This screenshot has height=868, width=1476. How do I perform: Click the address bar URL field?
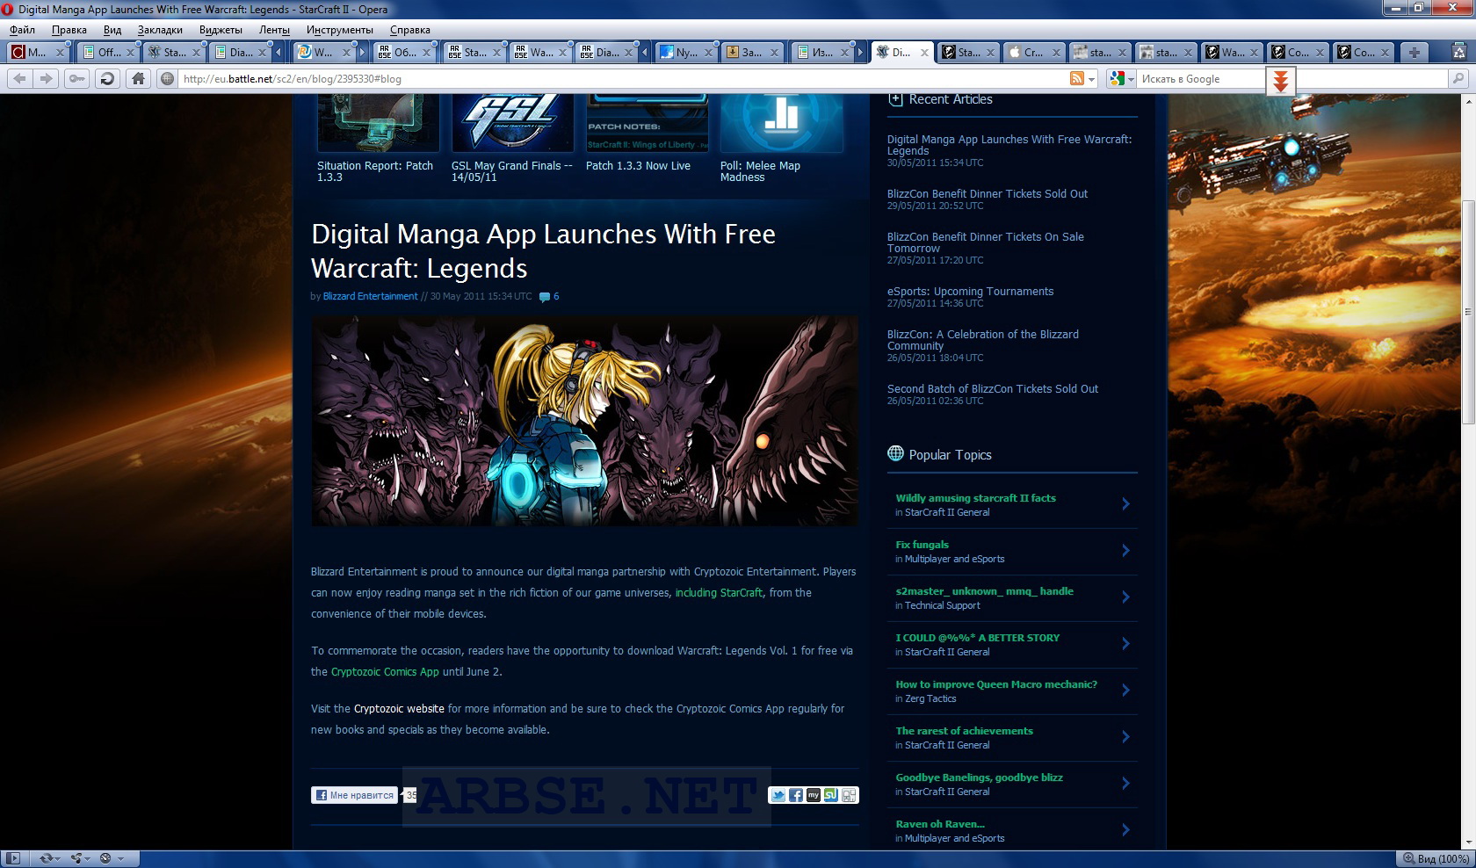[622, 79]
